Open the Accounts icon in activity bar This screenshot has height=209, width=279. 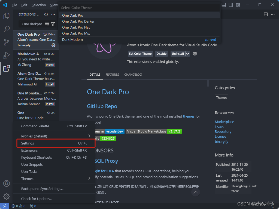(x=7, y=183)
